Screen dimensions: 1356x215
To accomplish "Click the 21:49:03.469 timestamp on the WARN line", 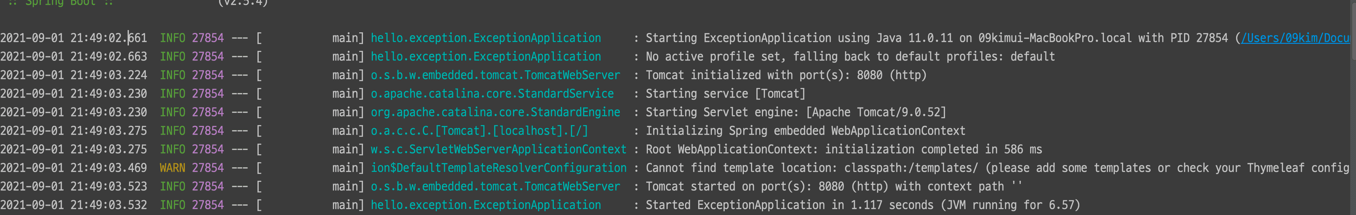I will click(108, 168).
